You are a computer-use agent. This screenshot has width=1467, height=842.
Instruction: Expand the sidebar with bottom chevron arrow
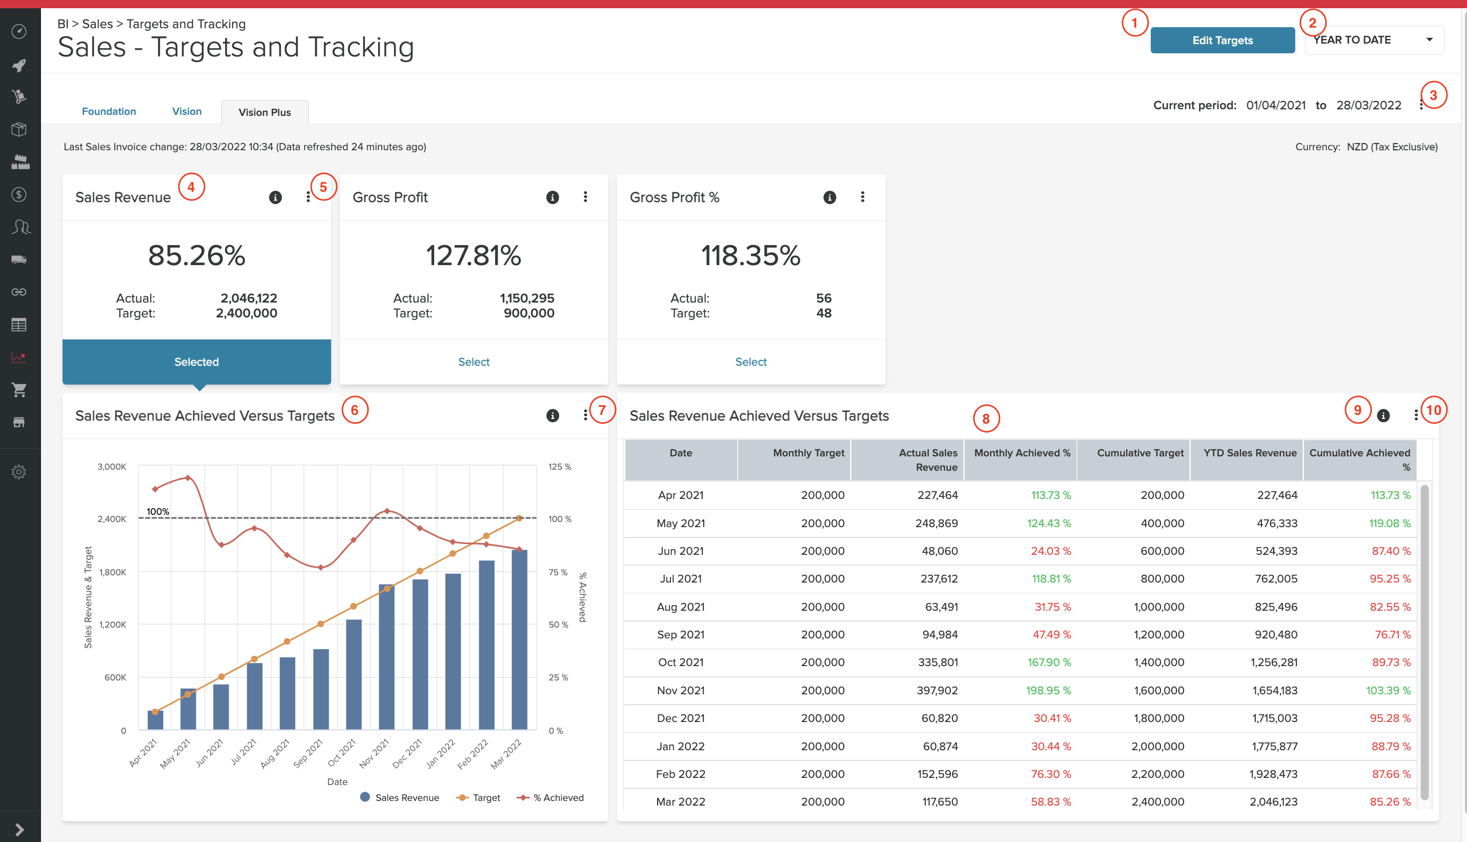[x=19, y=829]
